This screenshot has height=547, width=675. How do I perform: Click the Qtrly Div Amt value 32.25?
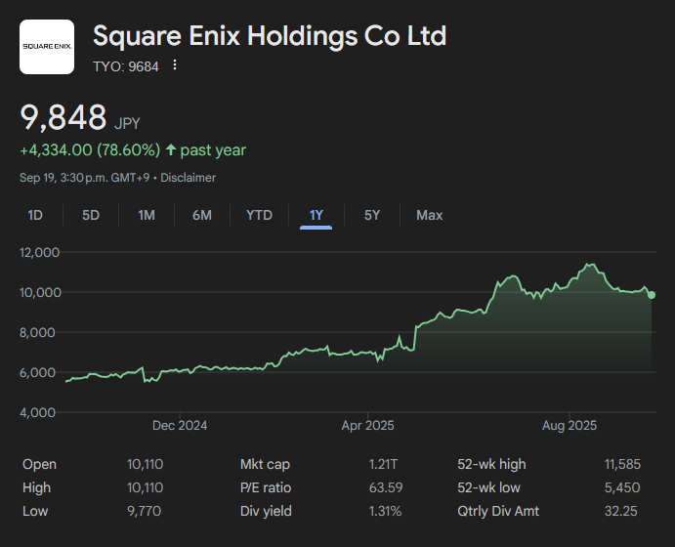click(x=620, y=511)
